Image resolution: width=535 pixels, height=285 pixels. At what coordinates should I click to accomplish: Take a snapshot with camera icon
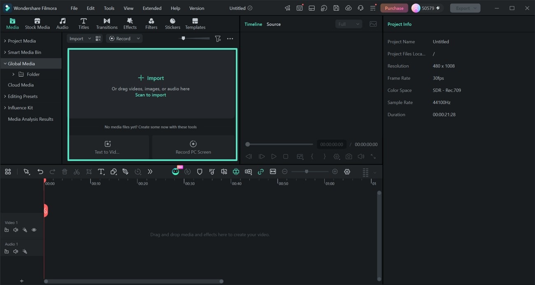click(349, 156)
